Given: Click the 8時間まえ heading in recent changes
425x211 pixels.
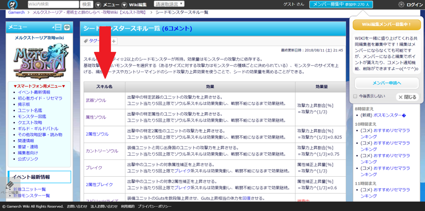Looking at the screenshot, I should (x=364, y=109).
